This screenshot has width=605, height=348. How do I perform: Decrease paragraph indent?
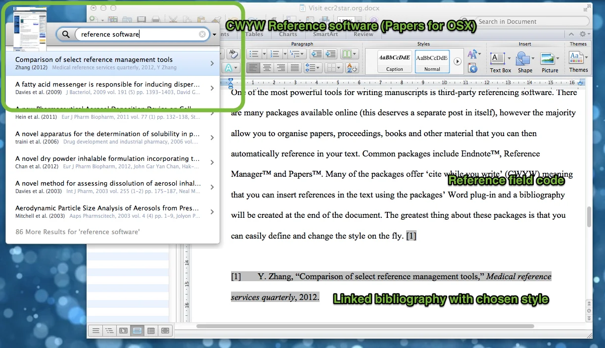317,54
